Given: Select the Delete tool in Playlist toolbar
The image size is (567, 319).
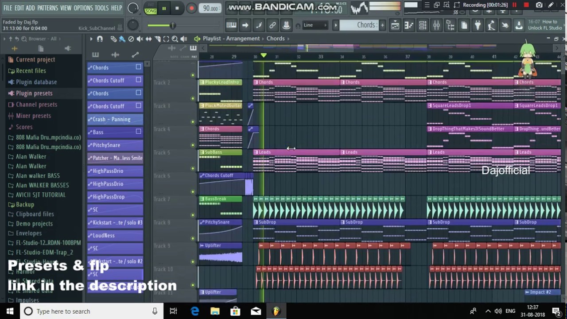Looking at the screenshot, I should click(x=131, y=39).
